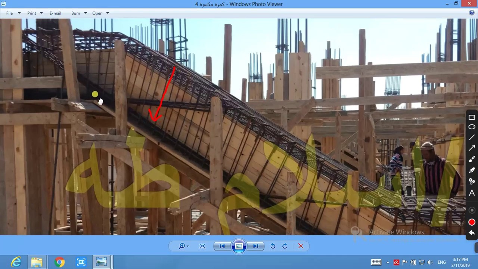Viewport: 478px width, 269px height.
Task: Fit image to actual size
Action: [x=202, y=246]
